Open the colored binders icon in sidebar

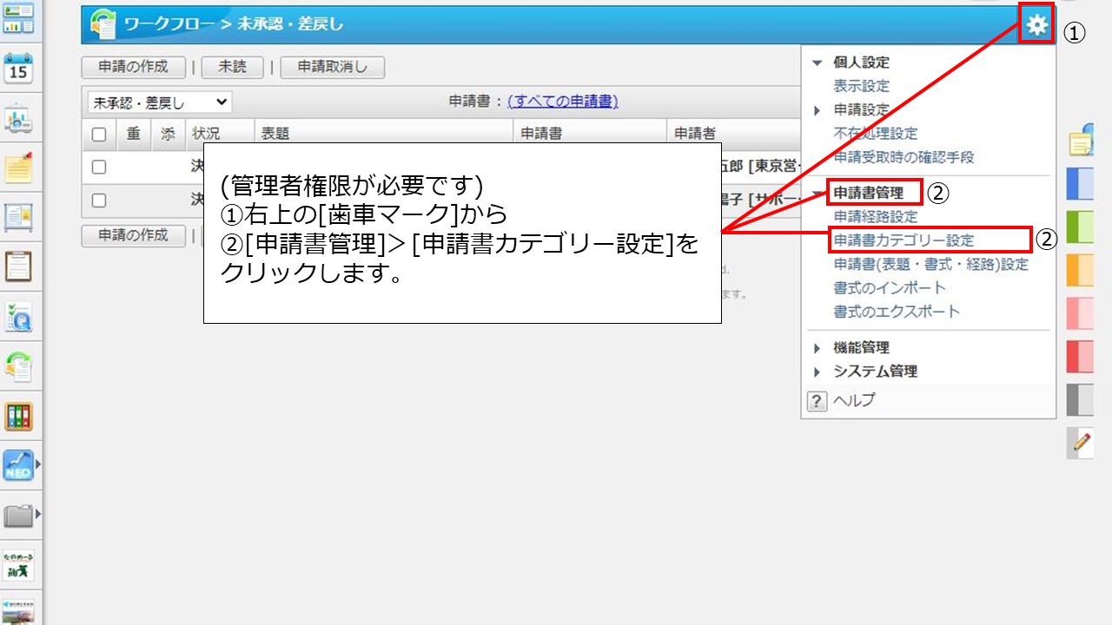[x=18, y=417]
